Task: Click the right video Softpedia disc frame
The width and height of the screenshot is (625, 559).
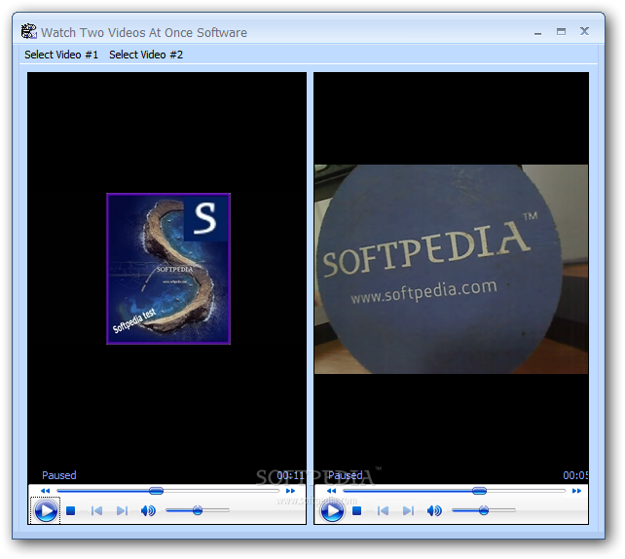Action: [451, 269]
